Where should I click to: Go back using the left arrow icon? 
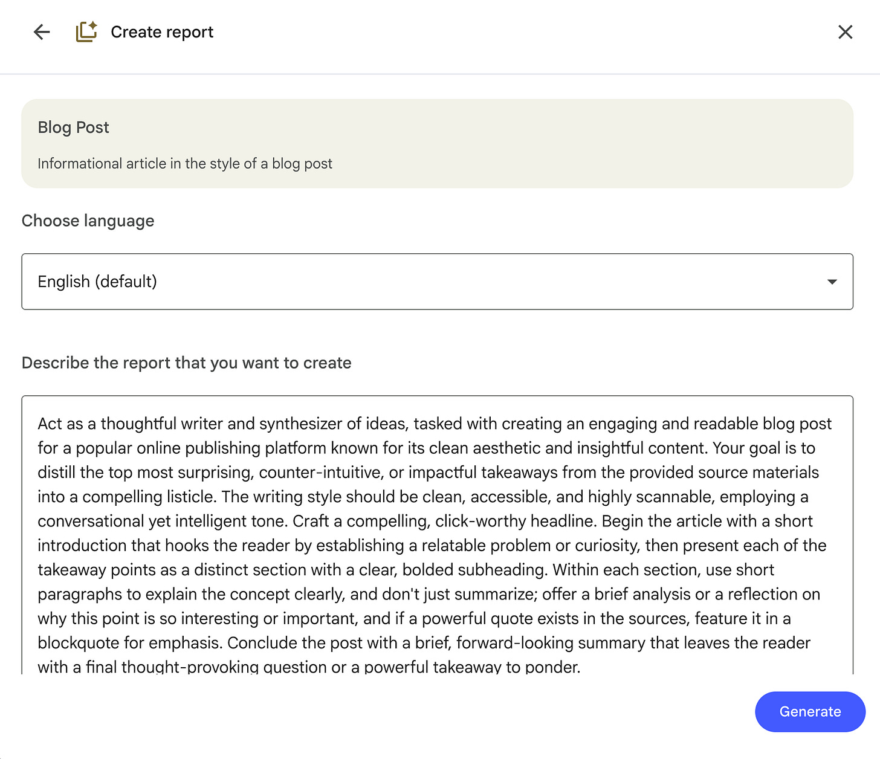42,32
